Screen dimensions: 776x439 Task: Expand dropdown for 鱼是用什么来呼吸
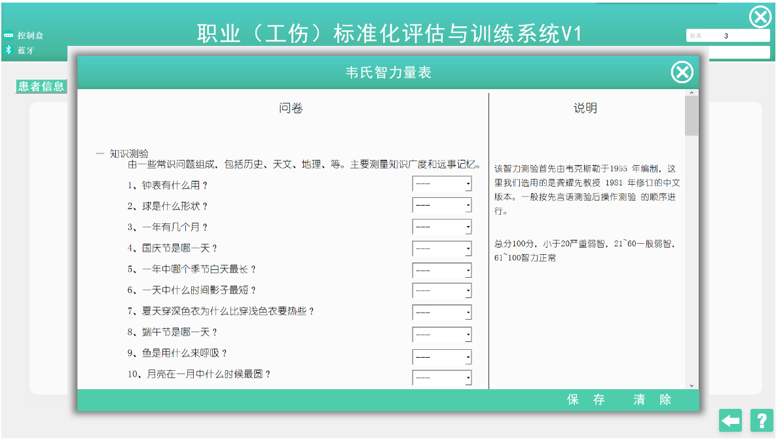(x=468, y=358)
